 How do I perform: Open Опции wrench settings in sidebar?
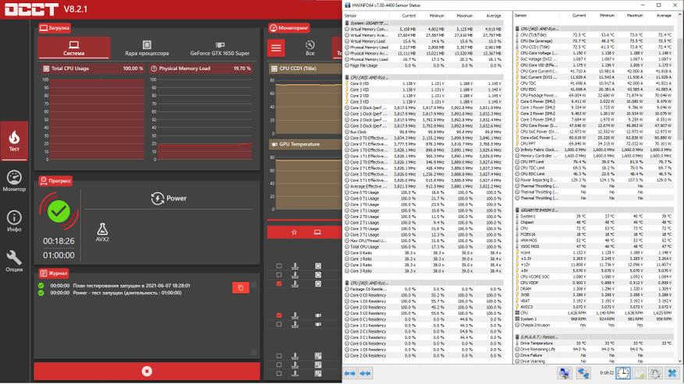coord(13,261)
